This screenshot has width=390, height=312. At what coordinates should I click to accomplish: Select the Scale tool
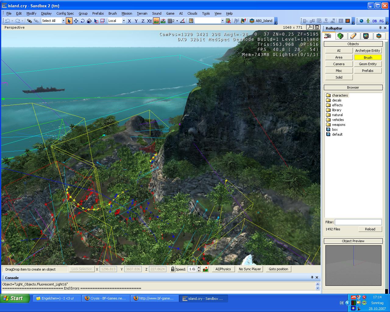[89, 21]
